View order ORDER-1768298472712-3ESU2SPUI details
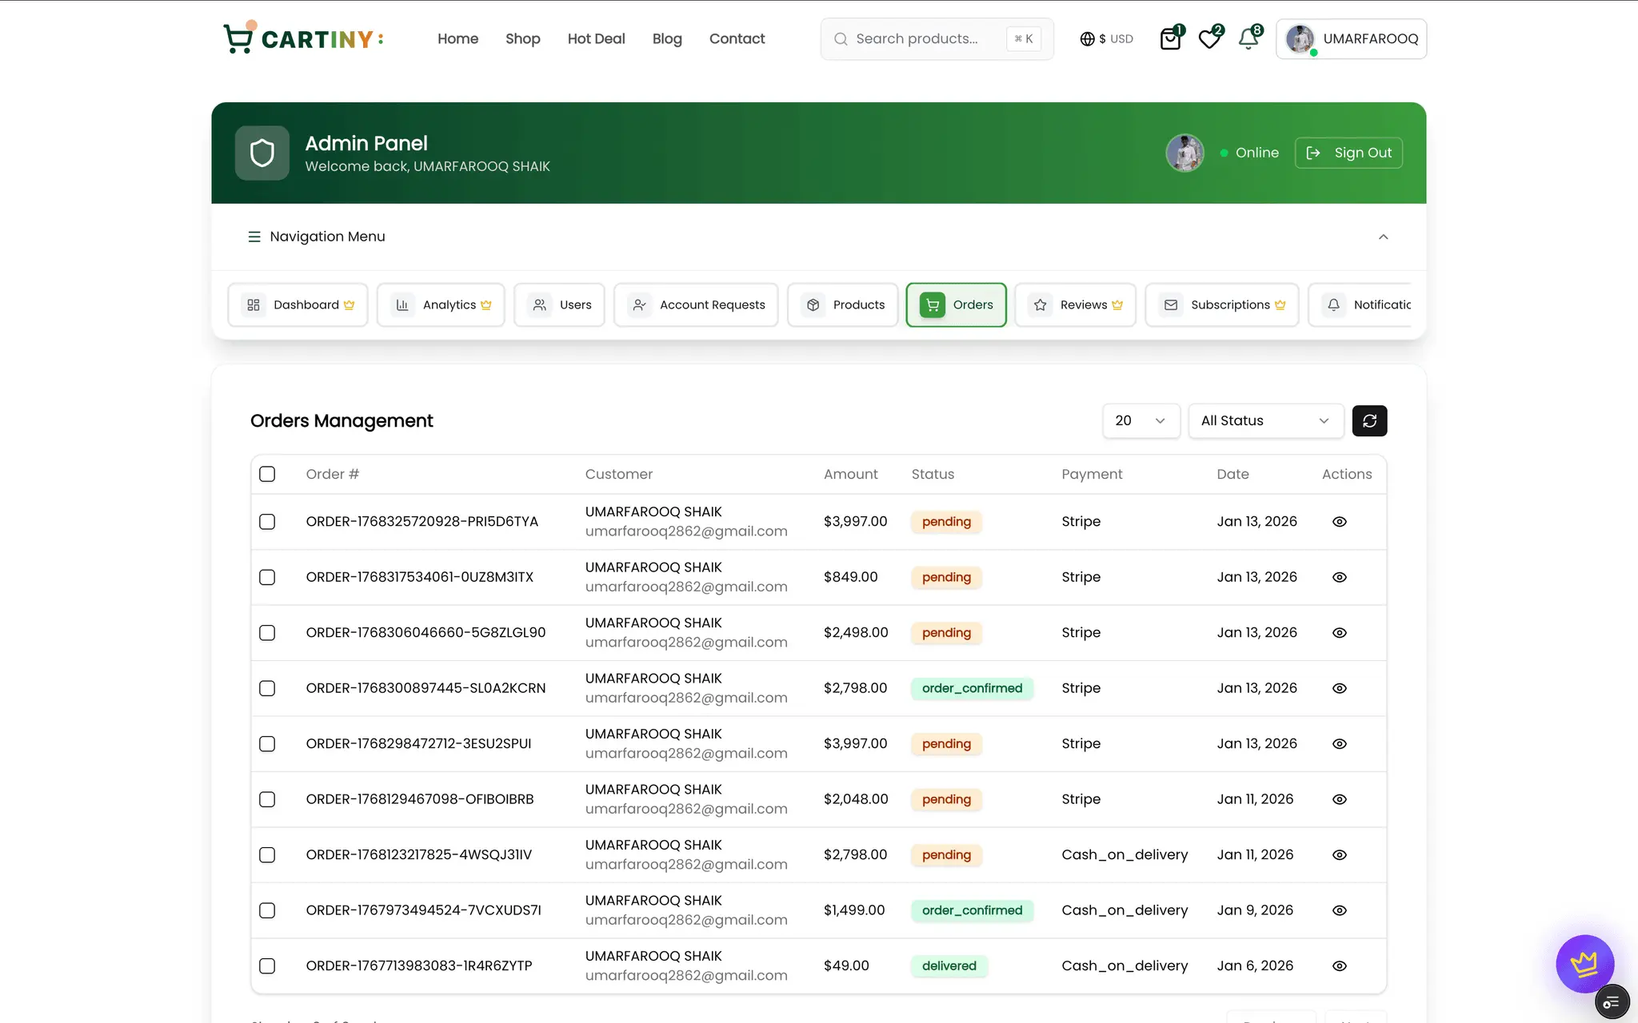The width and height of the screenshot is (1638, 1023). coord(1340,744)
